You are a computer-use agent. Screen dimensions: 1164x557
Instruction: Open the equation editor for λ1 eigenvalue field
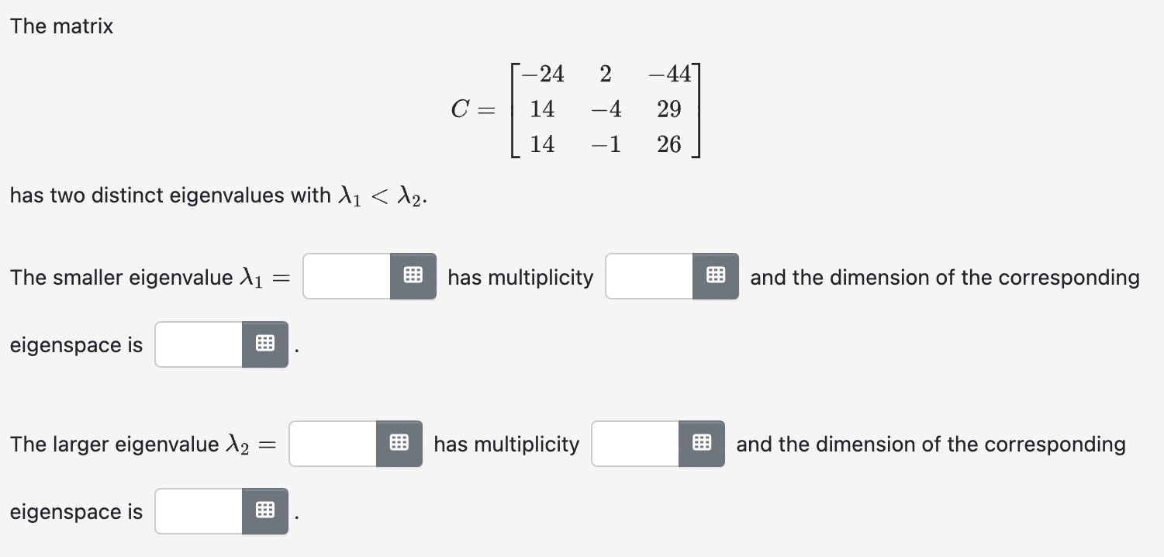pos(414,276)
